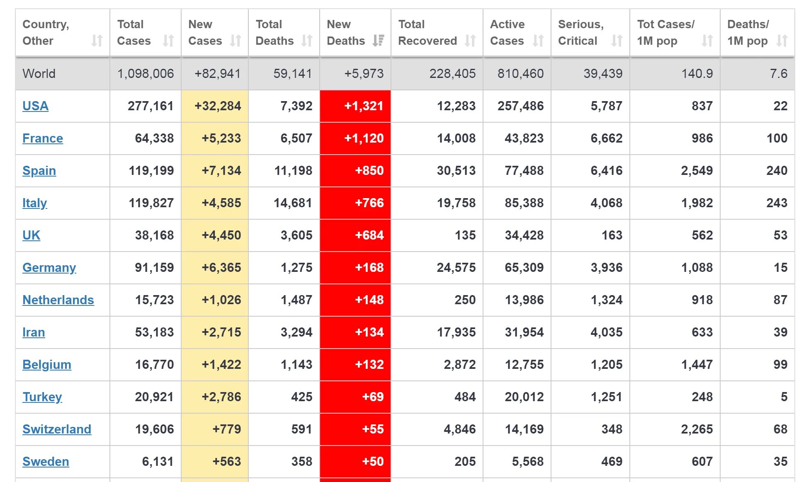This screenshot has height=482, width=811.
Task: Click the World total cases cell
Action: click(146, 74)
